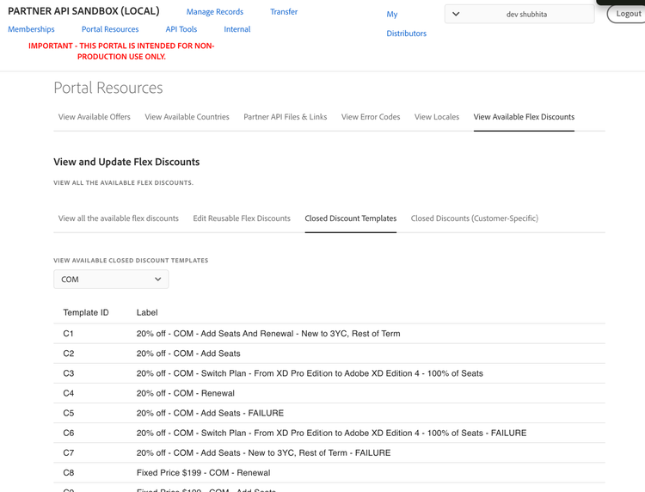Open the View Locales tab

pos(436,117)
